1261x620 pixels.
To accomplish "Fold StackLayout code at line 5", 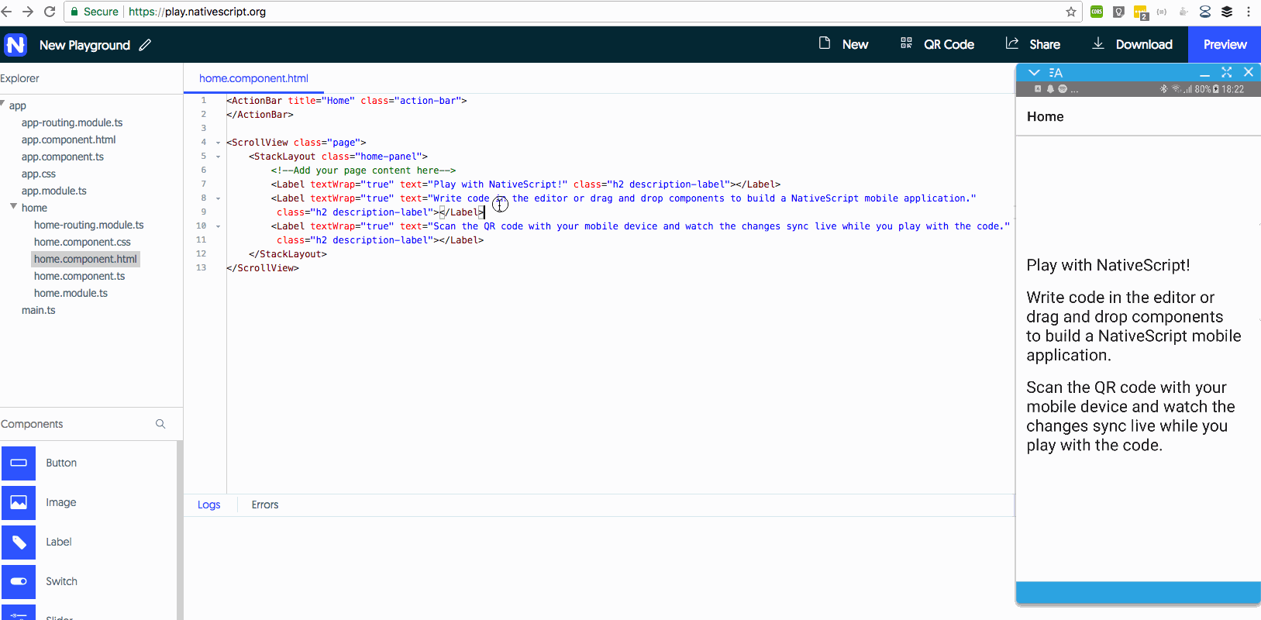I will click(x=218, y=157).
